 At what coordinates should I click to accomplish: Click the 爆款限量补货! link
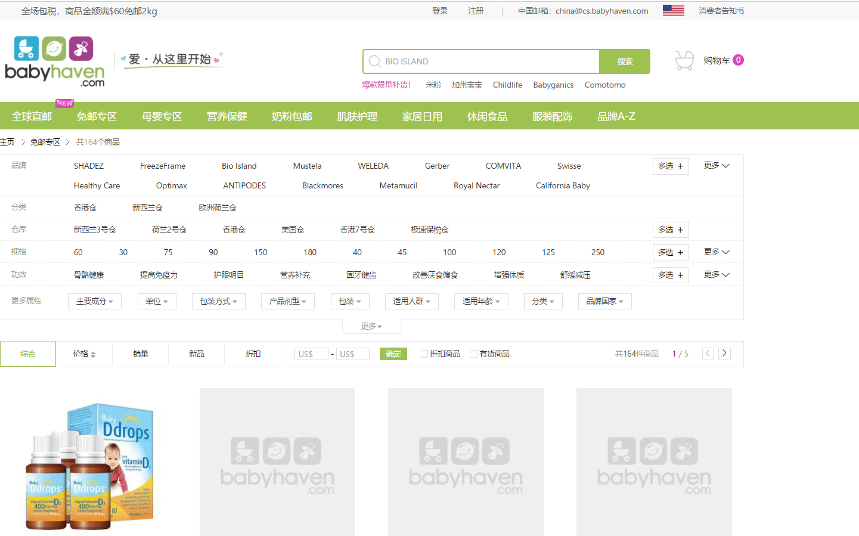click(x=386, y=85)
